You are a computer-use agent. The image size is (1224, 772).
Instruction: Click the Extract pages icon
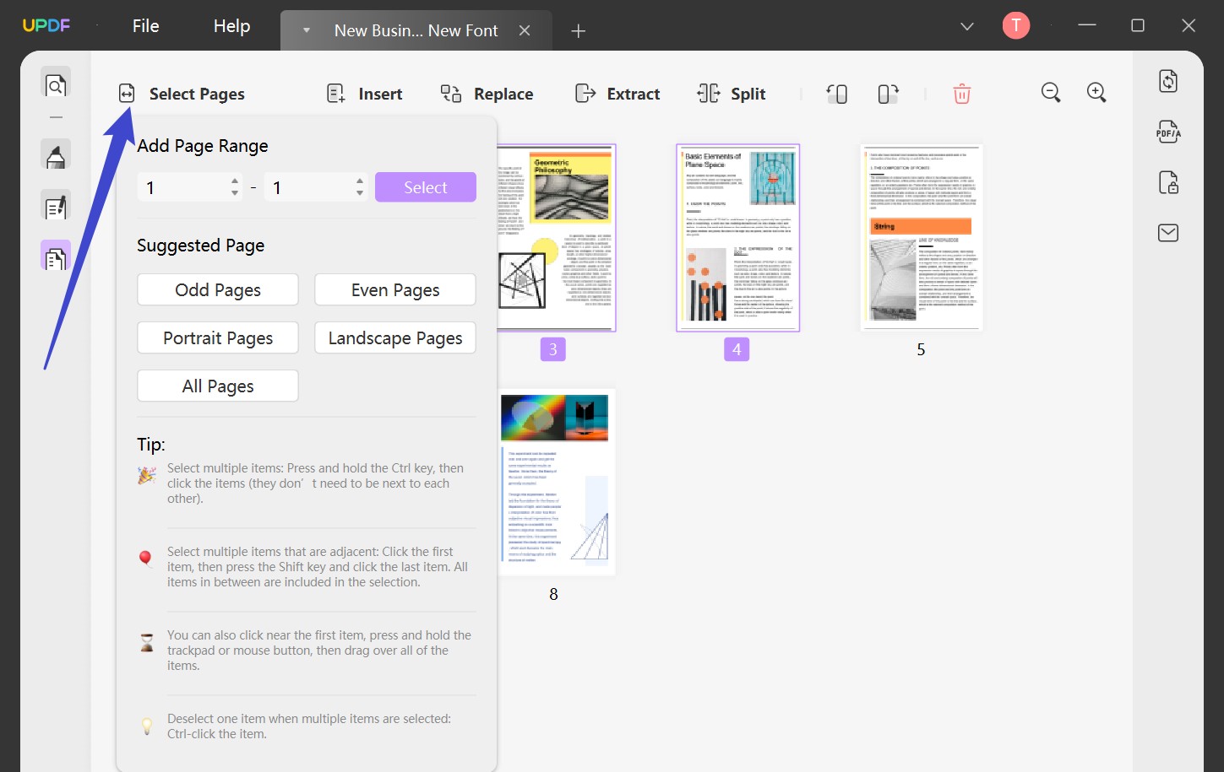[x=585, y=94]
